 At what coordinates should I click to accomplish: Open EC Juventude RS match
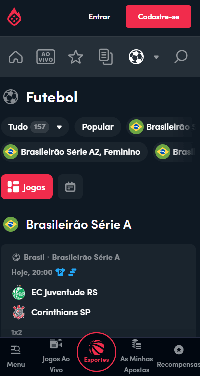(x=64, y=293)
